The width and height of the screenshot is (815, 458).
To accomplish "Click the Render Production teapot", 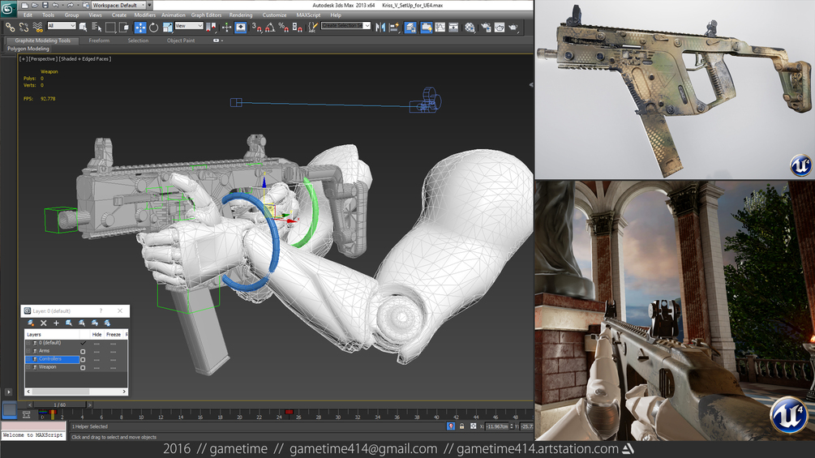I will pos(513,27).
